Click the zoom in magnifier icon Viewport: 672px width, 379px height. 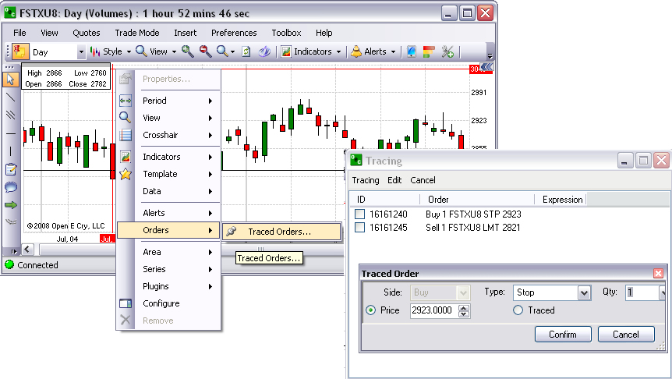click(x=187, y=51)
